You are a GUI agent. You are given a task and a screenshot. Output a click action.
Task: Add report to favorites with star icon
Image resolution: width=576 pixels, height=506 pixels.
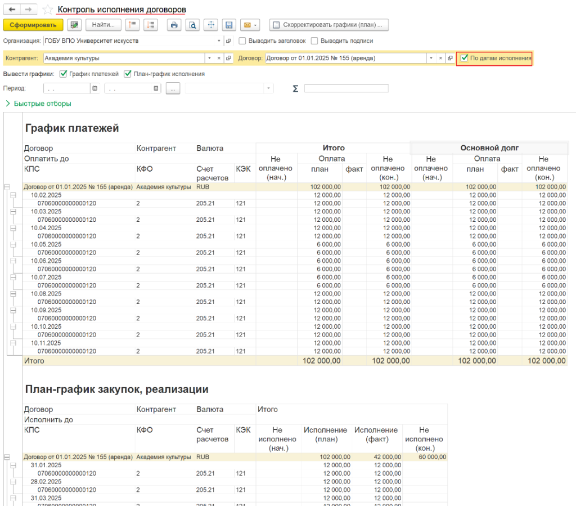coord(47,10)
